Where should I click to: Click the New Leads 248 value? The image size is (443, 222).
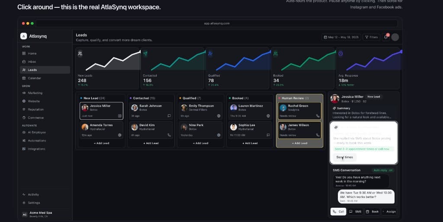[x=82, y=80]
